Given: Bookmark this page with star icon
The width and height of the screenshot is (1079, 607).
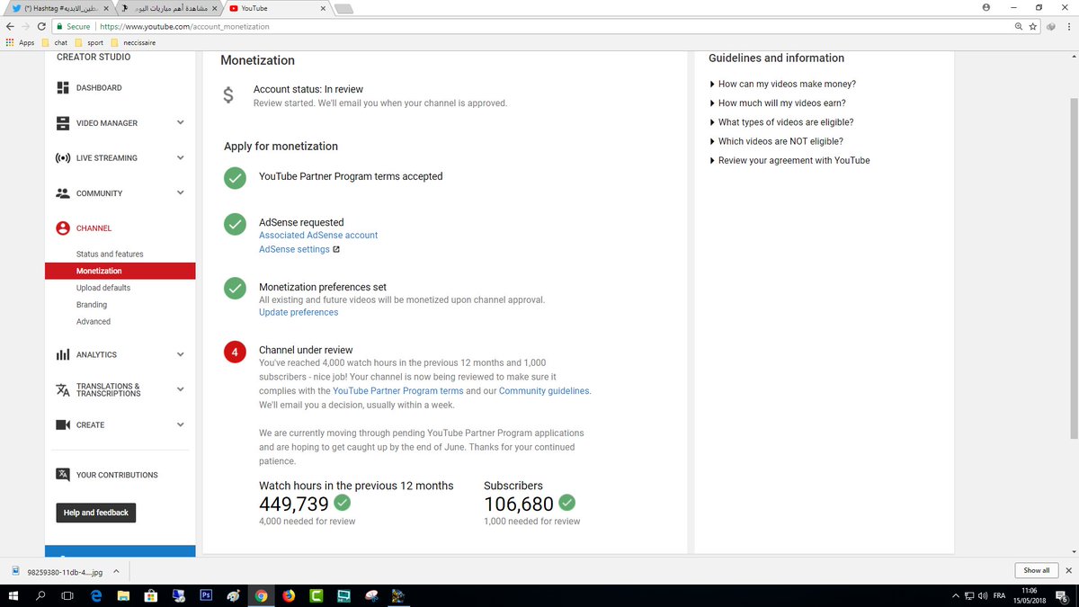Looking at the screenshot, I should point(1033,26).
